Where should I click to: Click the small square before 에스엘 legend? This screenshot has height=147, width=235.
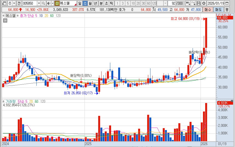coord(4,16)
